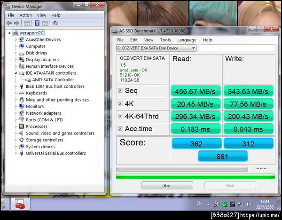Select the Ports (COM & LPT) icon

tap(22, 119)
